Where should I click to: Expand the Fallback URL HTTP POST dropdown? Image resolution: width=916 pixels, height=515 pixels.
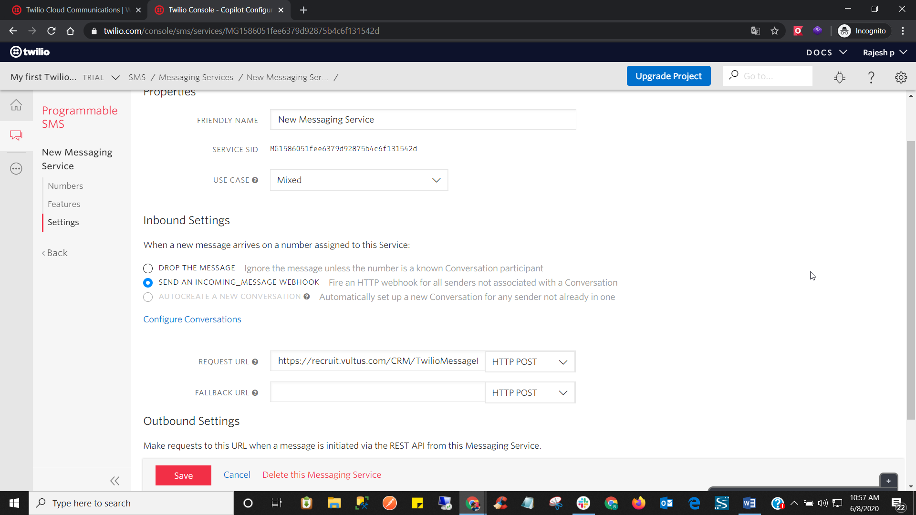(x=530, y=393)
